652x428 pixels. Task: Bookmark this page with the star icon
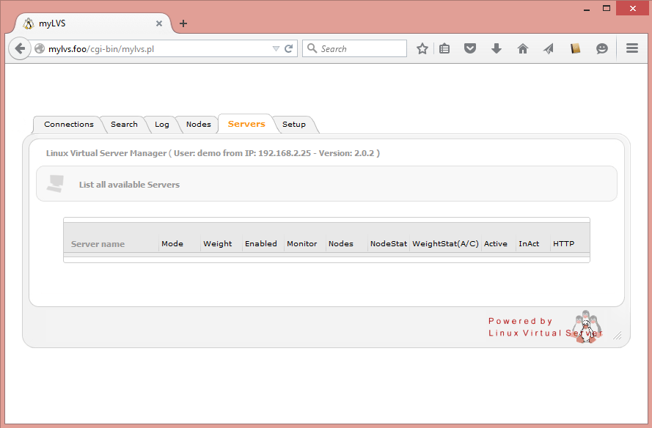[422, 48]
